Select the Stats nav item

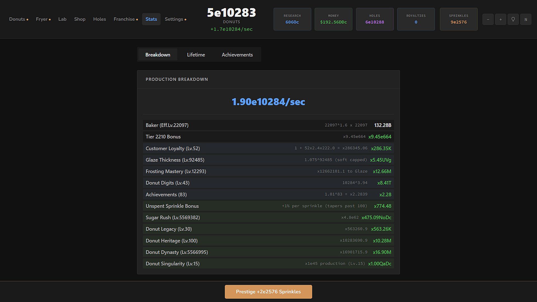pyautogui.click(x=151, y=19)
